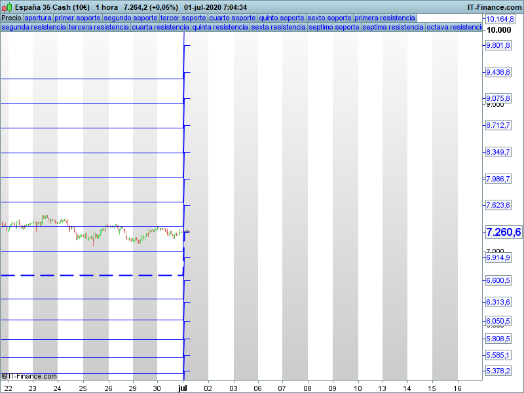This screenshot has height=393, width=524.
Task: Select the tercera resistencia label
Action: [99, 27]
